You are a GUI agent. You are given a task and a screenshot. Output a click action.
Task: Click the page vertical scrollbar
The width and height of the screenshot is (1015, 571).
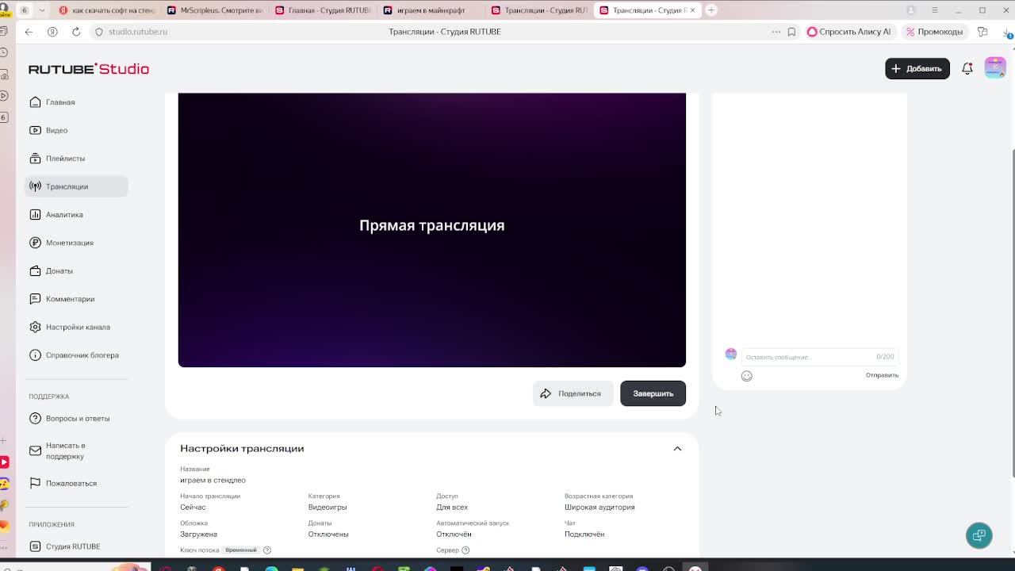pyautogui.click(x=1013, y=313)
